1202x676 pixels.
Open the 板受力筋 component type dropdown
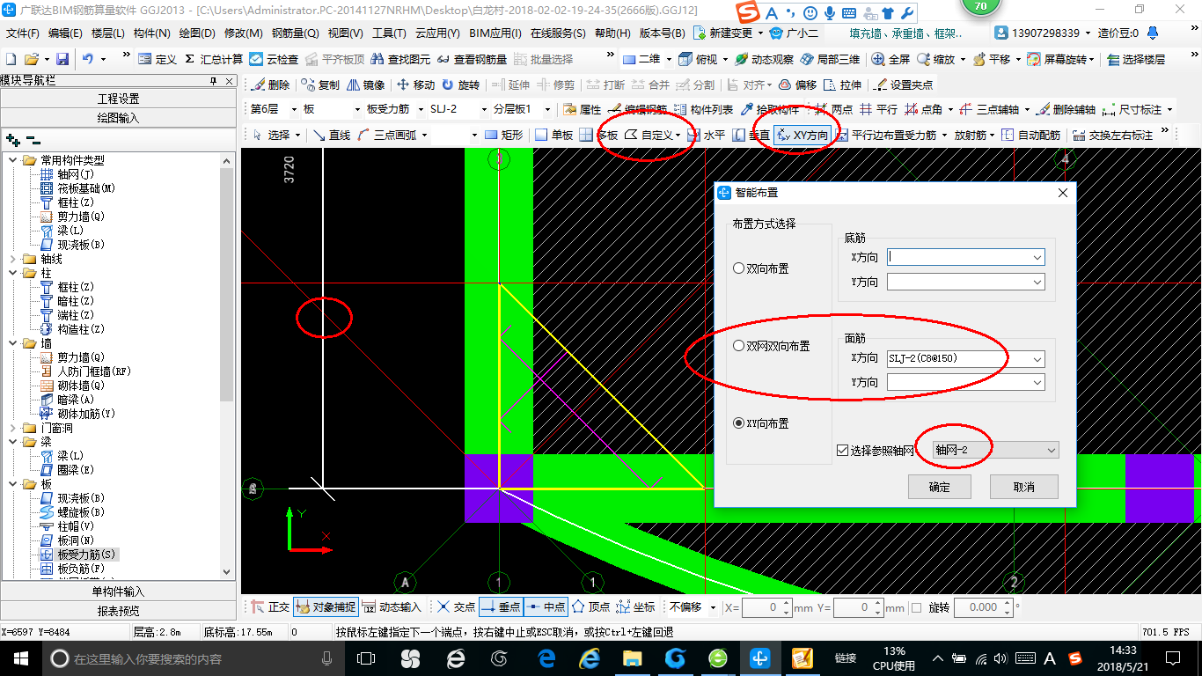[419, 109]
